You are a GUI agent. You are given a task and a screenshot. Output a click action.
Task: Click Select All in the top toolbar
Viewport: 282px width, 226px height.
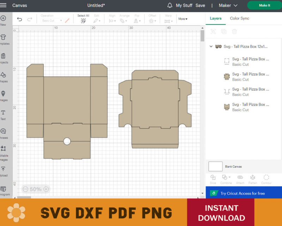point(83,17)
